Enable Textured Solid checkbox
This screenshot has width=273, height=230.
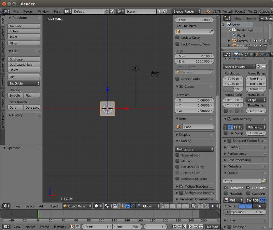[177, 155]
